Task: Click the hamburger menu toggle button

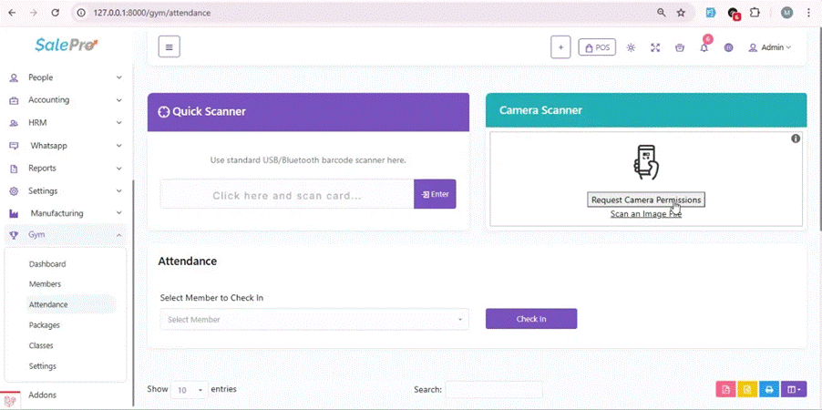Action: pyautogui.click(x=169, y=47)
